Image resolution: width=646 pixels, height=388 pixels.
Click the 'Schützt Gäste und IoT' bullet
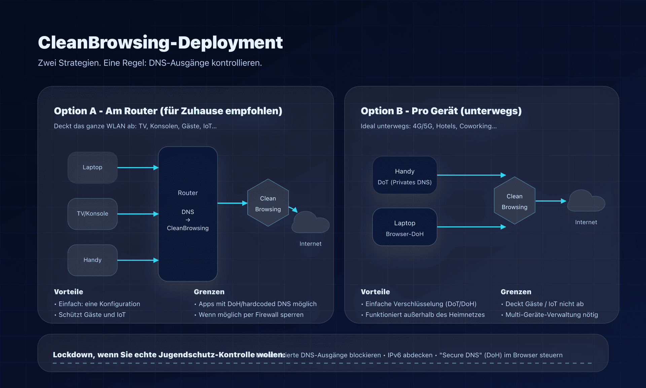click(92, 315)
